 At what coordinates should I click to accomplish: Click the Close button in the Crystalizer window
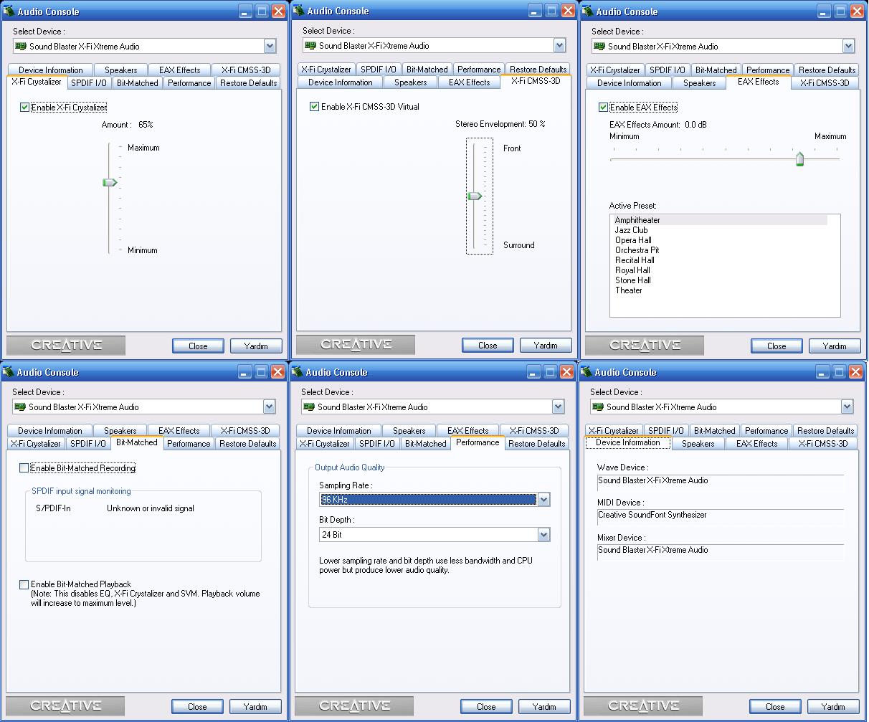click(x=198, y=346)
